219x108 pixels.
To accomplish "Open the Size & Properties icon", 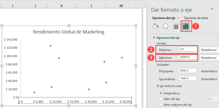I will click(x=175, y=26).
